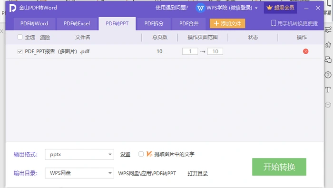Remove the file with red delete icon
Image resolution: width=333 pixels, height=188 pixels.
[305, 51]
